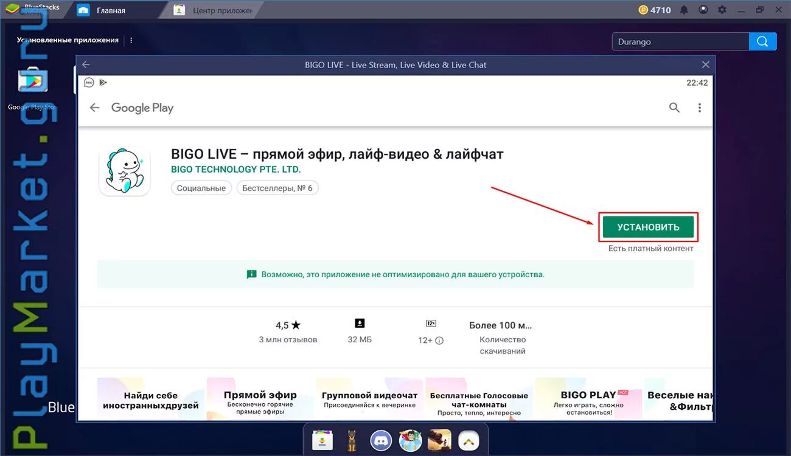Open the Групповой видеочат screenshot
This screenshot has height=456, width=791.
click(370, 398)
